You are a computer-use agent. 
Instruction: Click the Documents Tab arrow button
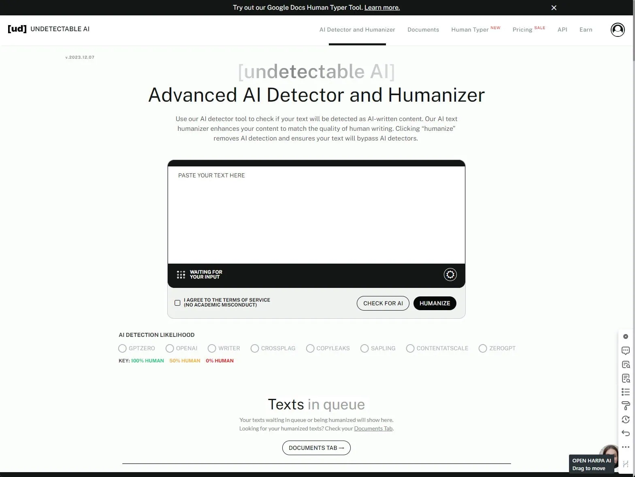click(316, 448)
